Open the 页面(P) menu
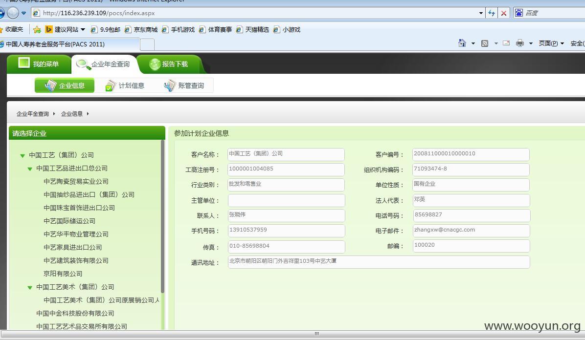 coord(551,43)
